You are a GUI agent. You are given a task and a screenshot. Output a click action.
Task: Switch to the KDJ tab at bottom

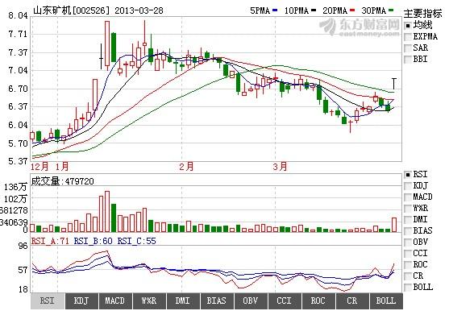(x=81, y=301)
